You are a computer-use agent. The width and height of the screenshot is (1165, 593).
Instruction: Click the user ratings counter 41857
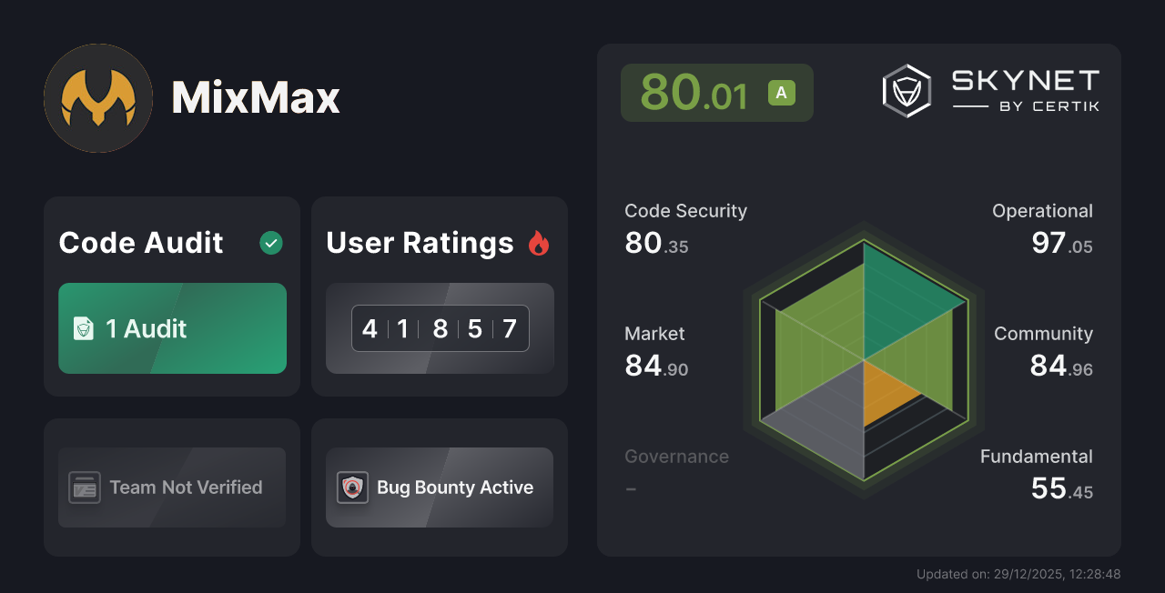(440, 328)
